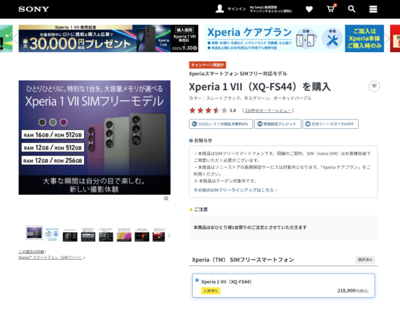This screenshot has width=400, height=309.
Task: Select the colorful sixth product thumbnail
Action: pyautogui.click(x=124, y=234)
